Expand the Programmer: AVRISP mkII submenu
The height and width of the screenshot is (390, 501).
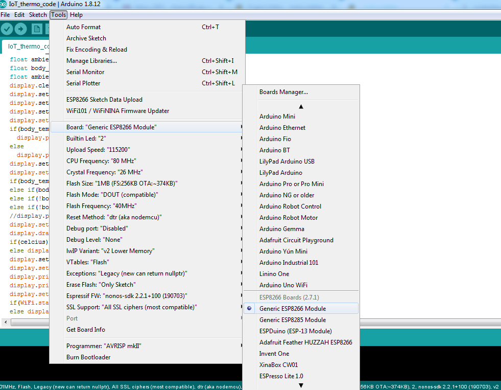[x=147, y=346]
